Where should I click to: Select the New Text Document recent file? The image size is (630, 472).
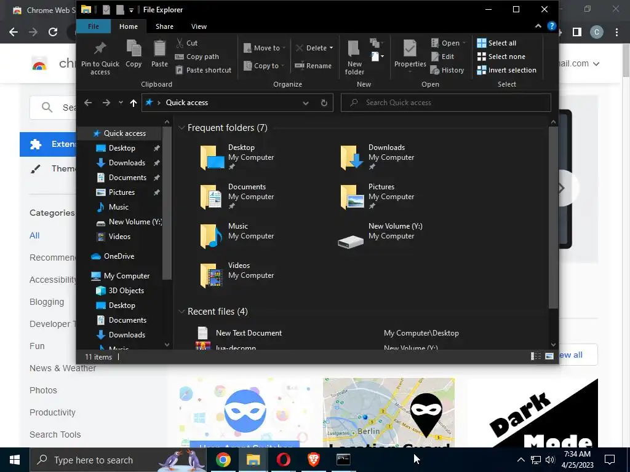249,333
